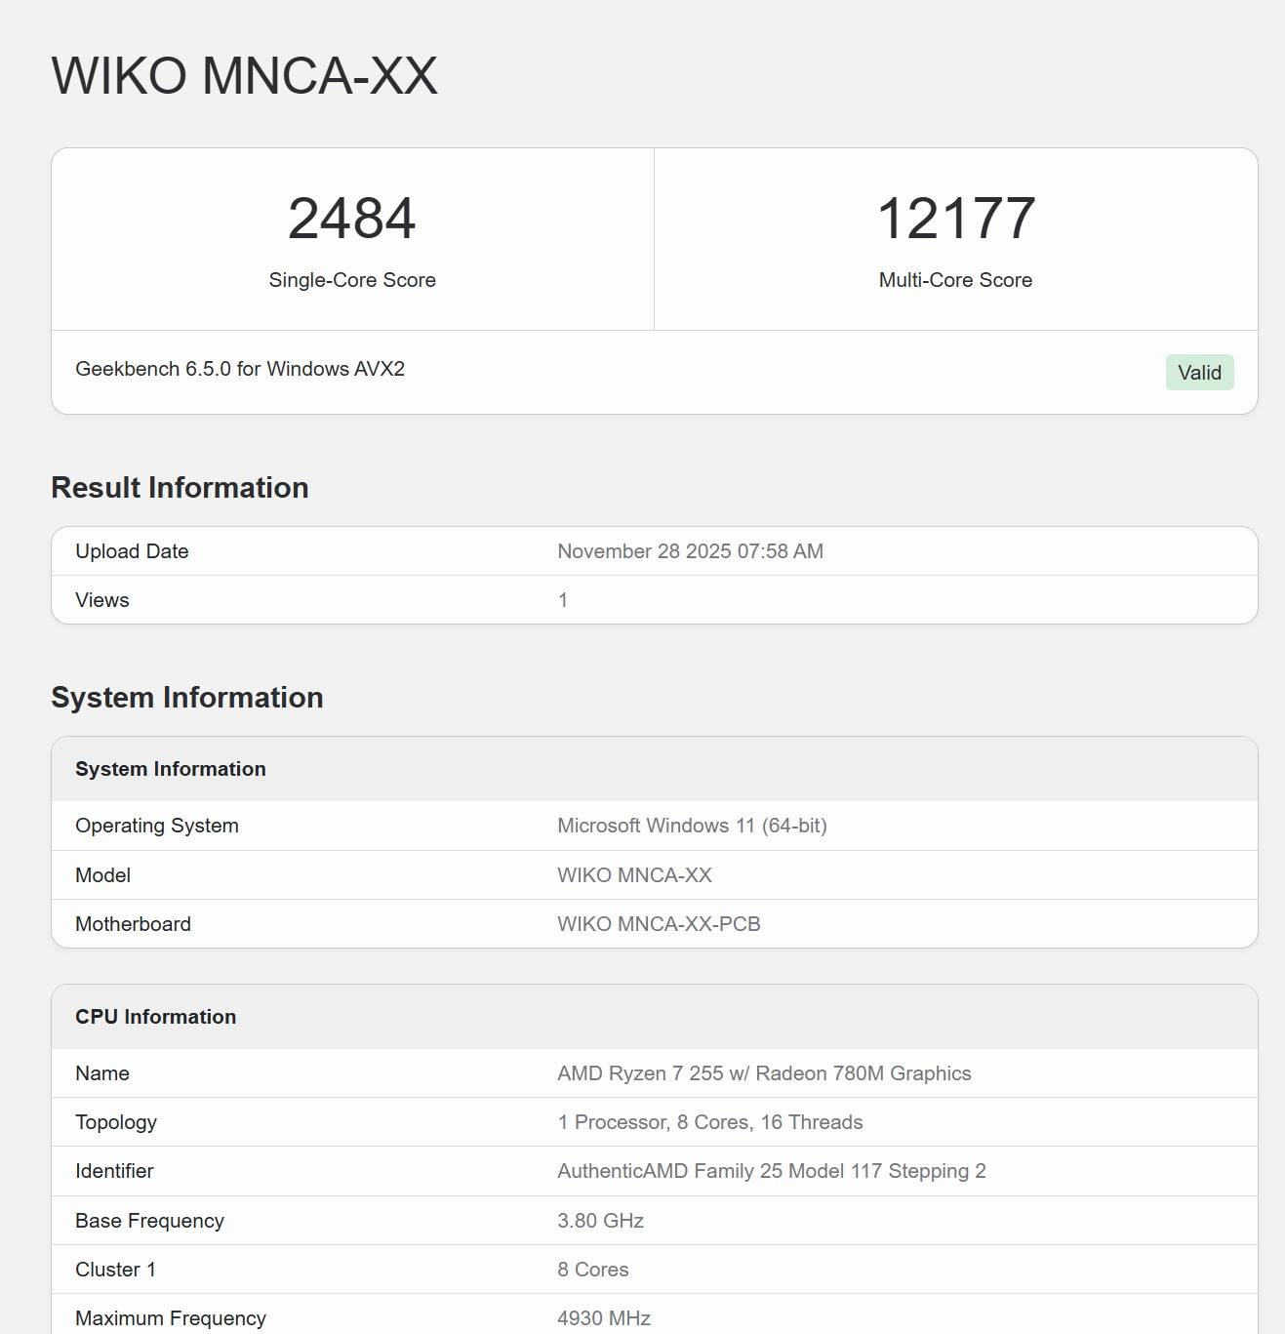Click the Result Information heading
Viewport: 1285px width, 1334px height.
pyautogui.click(x=180, y=488)
